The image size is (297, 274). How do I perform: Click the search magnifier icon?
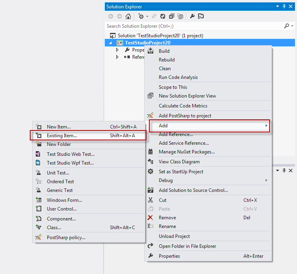click(x=287, y=26)
